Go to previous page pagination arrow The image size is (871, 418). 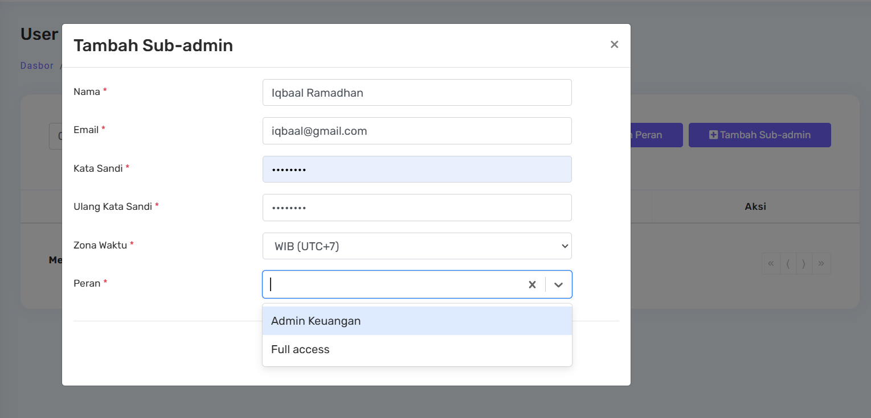(788, 263)
